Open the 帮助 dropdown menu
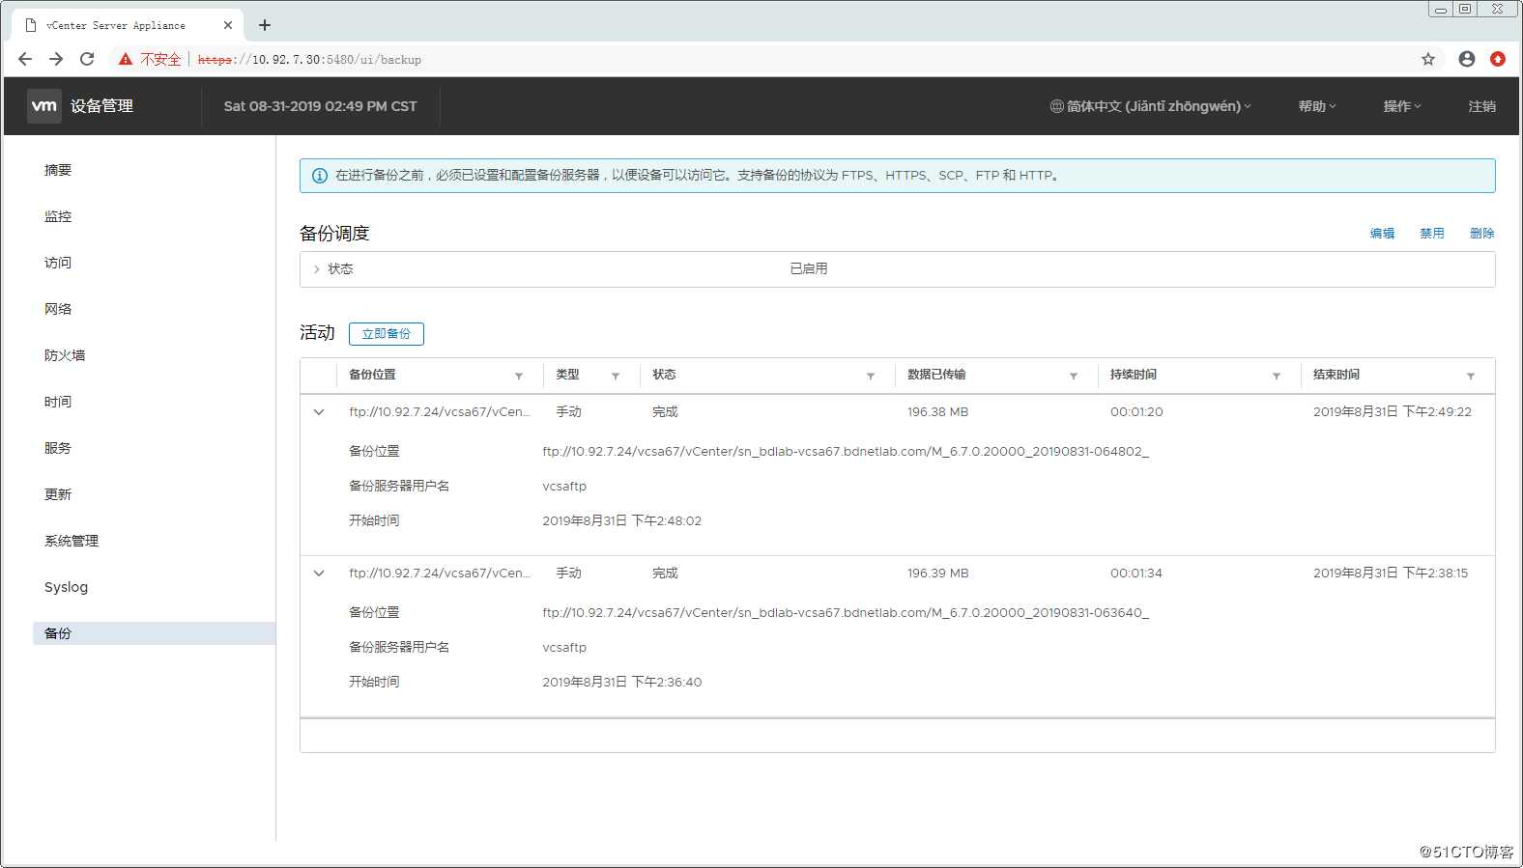This screenshot has width=1523, height=868. tap(1317, 106)
